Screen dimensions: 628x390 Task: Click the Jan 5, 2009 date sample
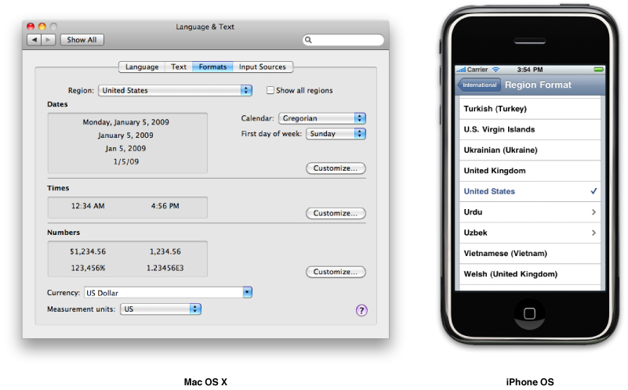coord(125,148)
